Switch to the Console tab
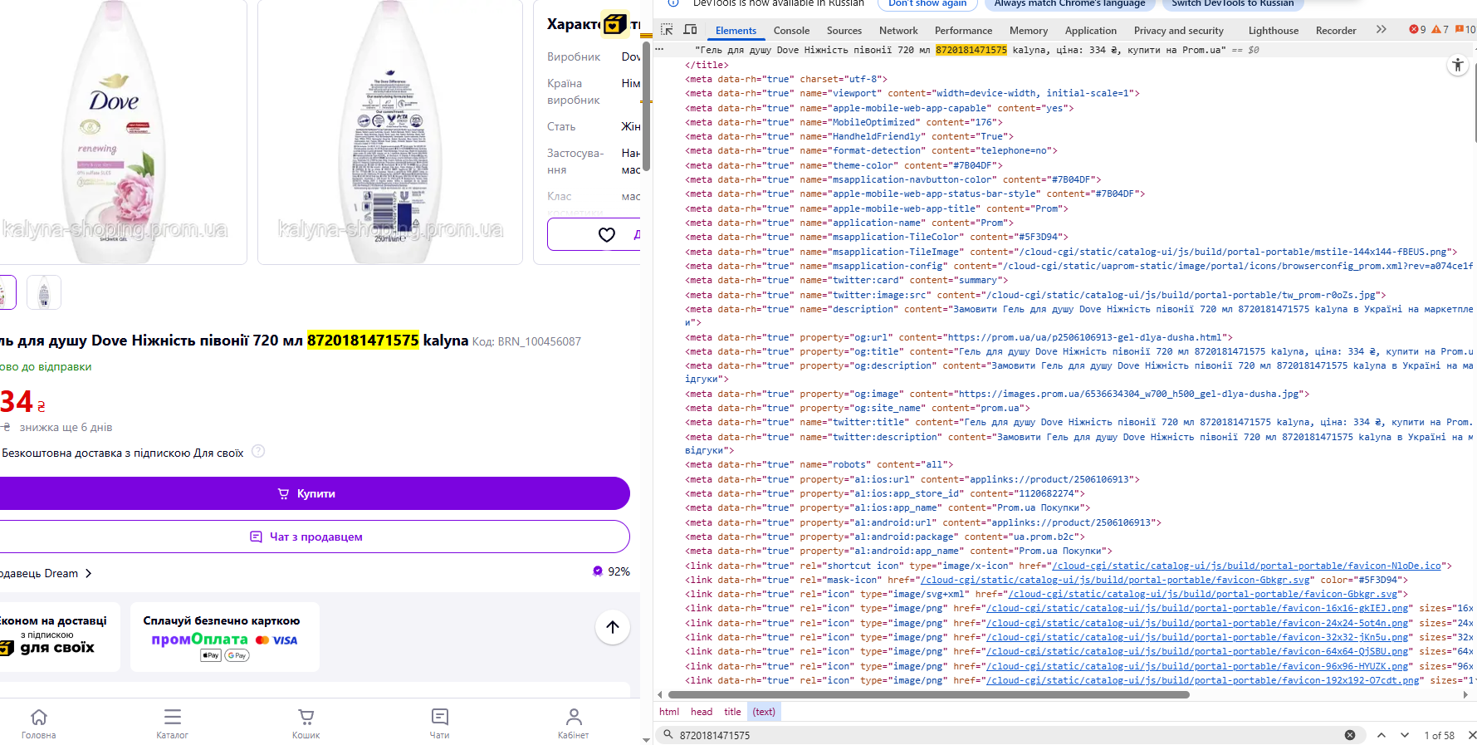The height and width of the screenshot is (745, 1477). tap(791, 31)
